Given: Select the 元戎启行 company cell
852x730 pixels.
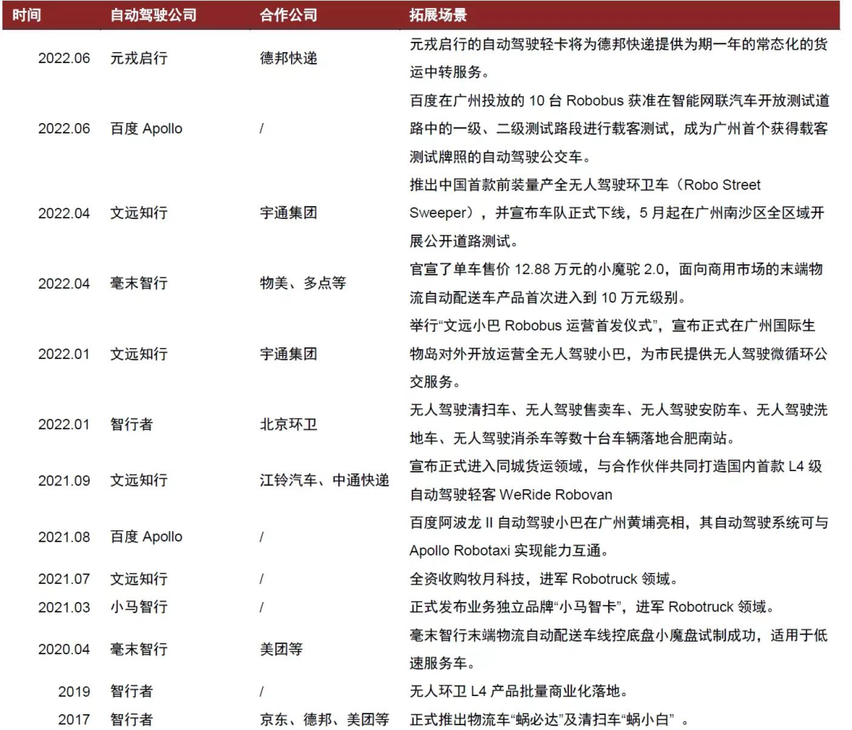Looking at the screenshot, I should pyautogui.click(x=139, y=58).
